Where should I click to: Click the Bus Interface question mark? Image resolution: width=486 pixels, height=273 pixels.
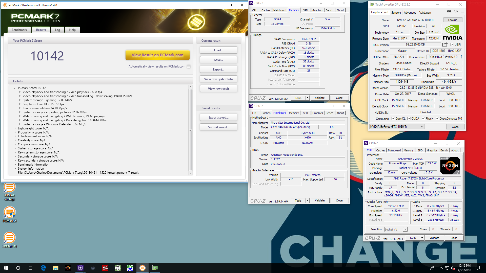click(461, 57)
